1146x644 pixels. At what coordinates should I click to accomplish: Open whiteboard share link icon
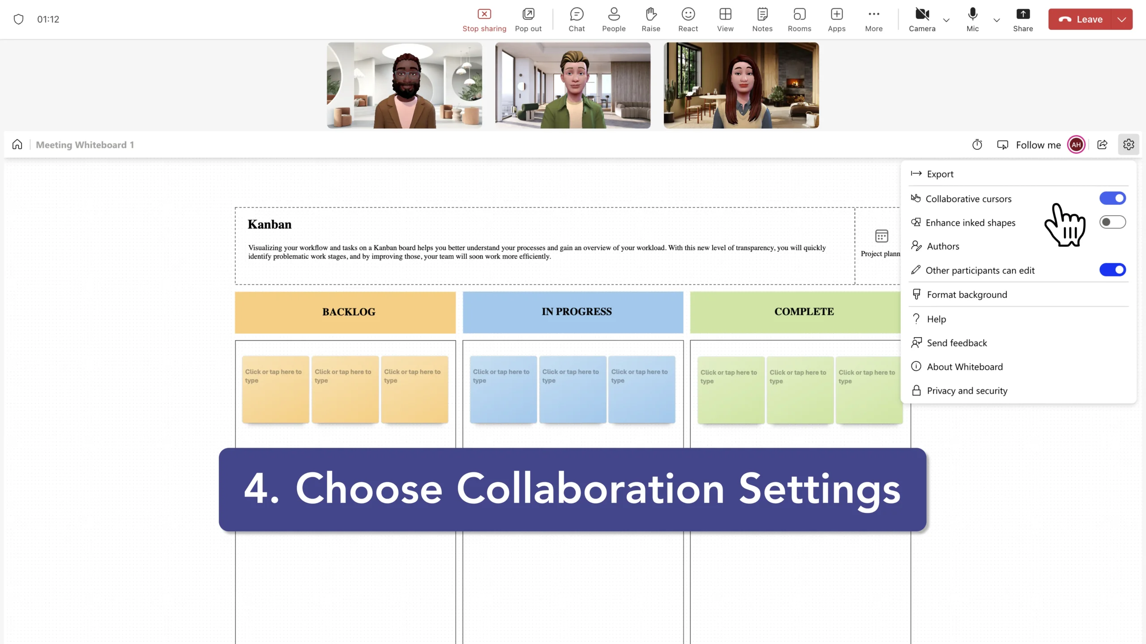point(1103,145)
